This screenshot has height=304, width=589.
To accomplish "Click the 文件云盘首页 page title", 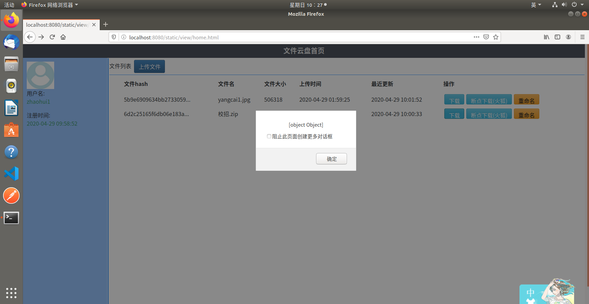I will (304, 51).
